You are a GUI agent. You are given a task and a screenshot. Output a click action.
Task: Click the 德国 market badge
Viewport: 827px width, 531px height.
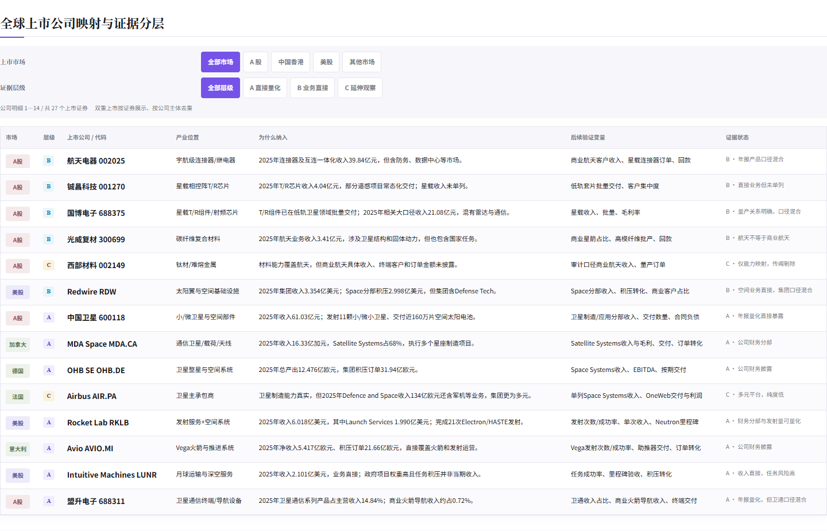coord(18,371)
